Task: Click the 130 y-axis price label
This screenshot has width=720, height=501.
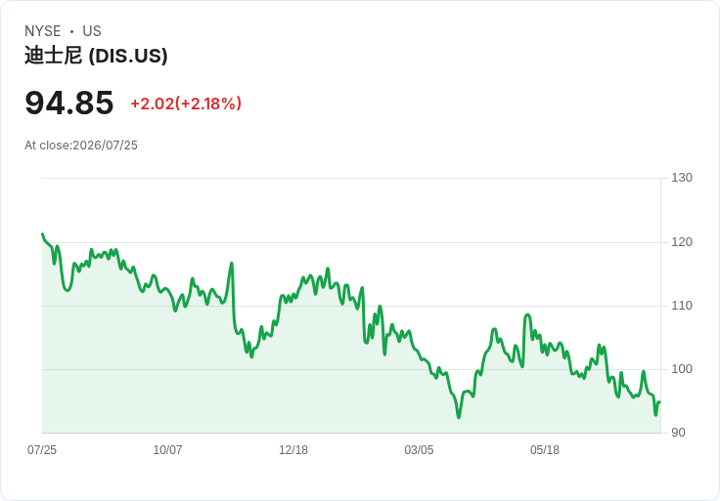Action: point(682,178)
